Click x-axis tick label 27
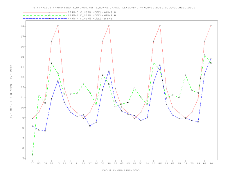Image resolution: width=230 pixels, height=178 pixels. pos(90,163)
